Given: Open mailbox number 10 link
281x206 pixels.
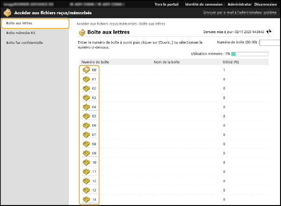Looking at the screenshot, I should point(94,163).
